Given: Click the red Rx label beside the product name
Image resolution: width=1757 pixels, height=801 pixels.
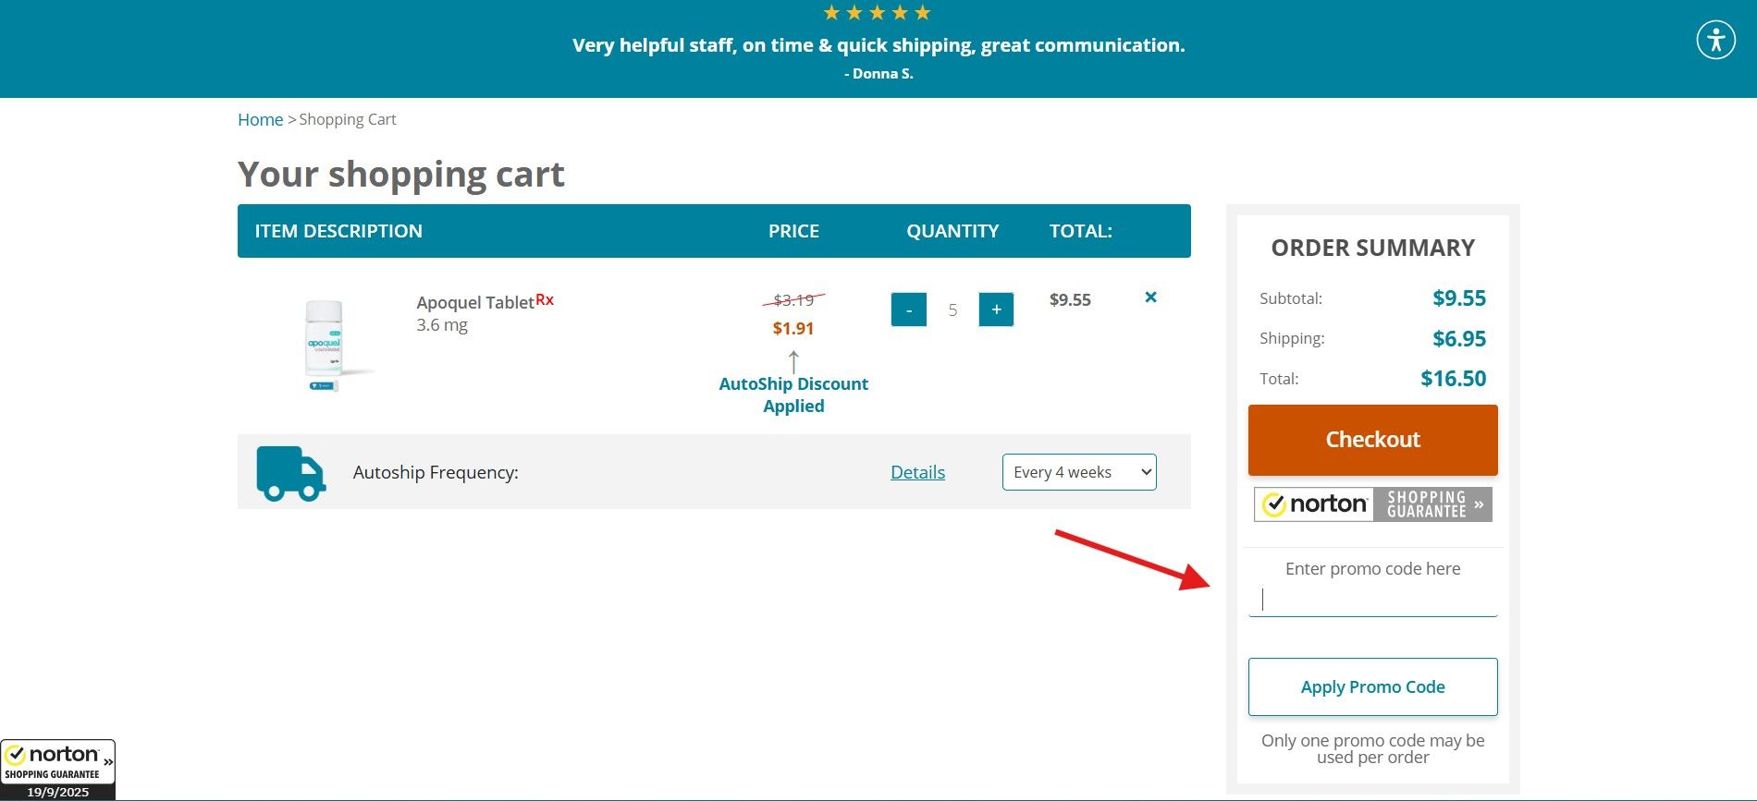Looking at the screenshot, I should (545, 299).
